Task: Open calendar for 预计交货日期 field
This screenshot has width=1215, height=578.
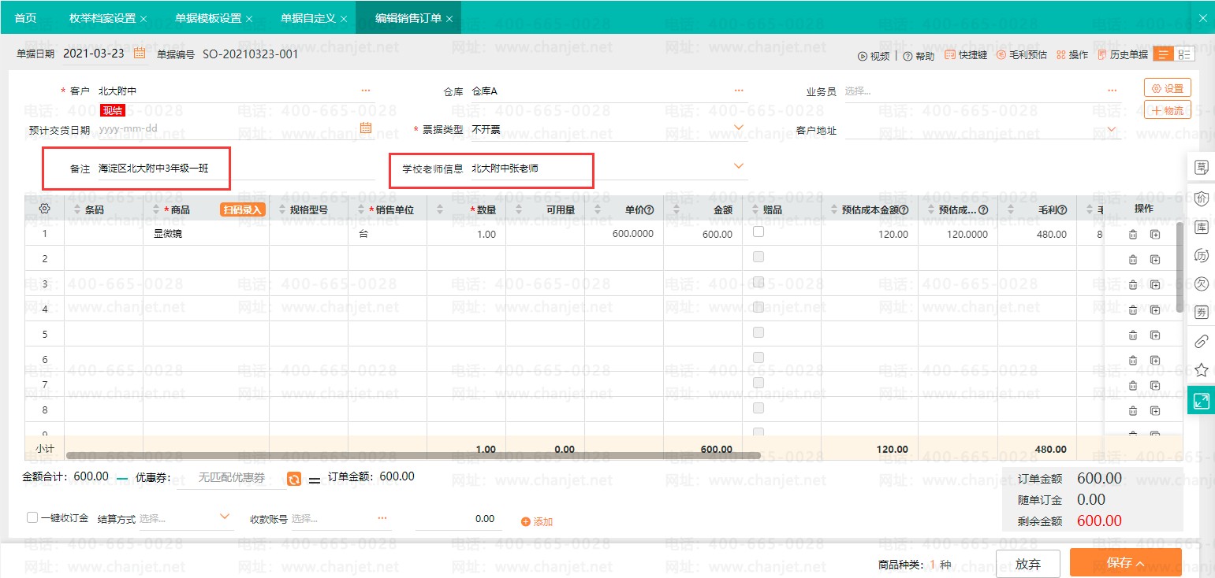Action: (366, 128)
